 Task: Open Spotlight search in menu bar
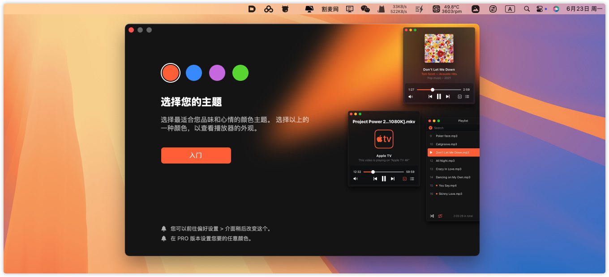pyautogui.click(x=527, y=9)
